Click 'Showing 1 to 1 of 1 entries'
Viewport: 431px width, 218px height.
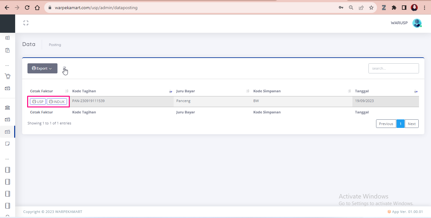(49, 123)
